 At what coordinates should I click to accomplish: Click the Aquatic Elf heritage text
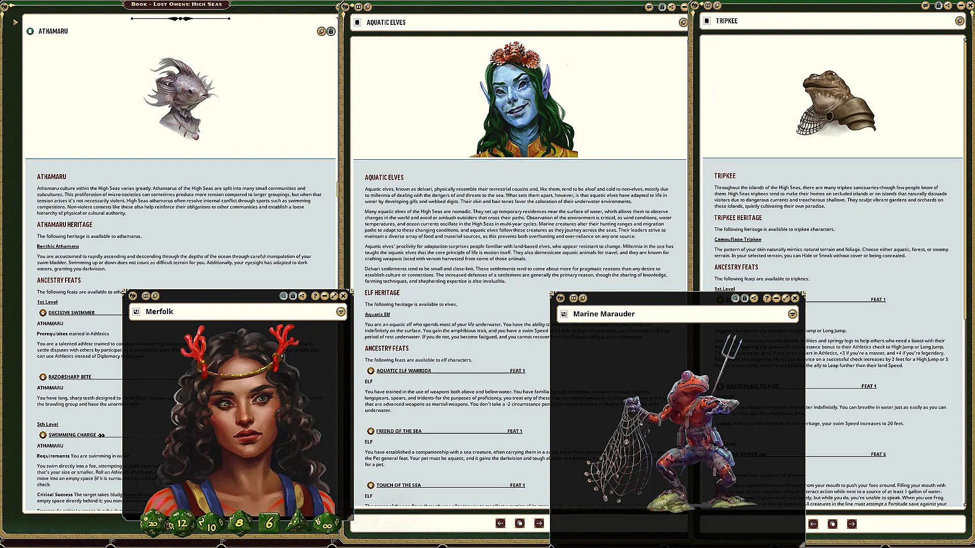tap(377, 315)
